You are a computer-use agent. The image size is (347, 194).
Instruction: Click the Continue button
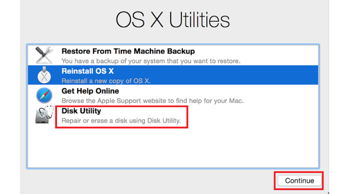click(x=299, y=181)
